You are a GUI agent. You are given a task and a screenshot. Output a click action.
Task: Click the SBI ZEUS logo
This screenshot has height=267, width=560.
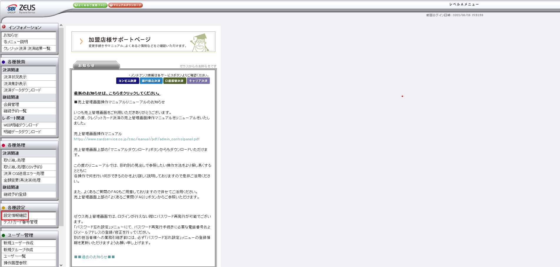(x=21, y=9)
